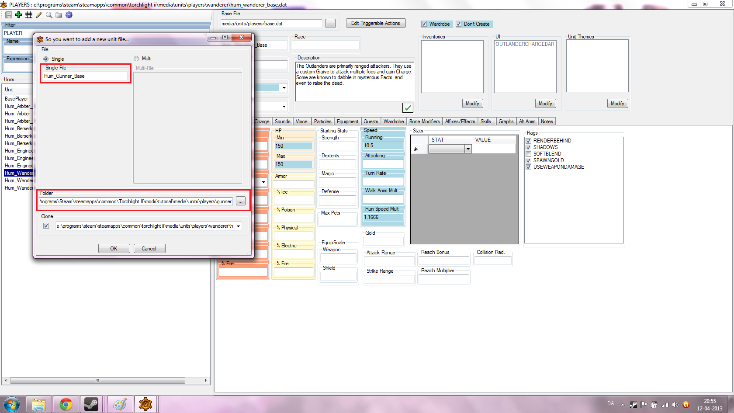
Task: Click the Run Speed Mult field
Action: (x=383, y=217)
